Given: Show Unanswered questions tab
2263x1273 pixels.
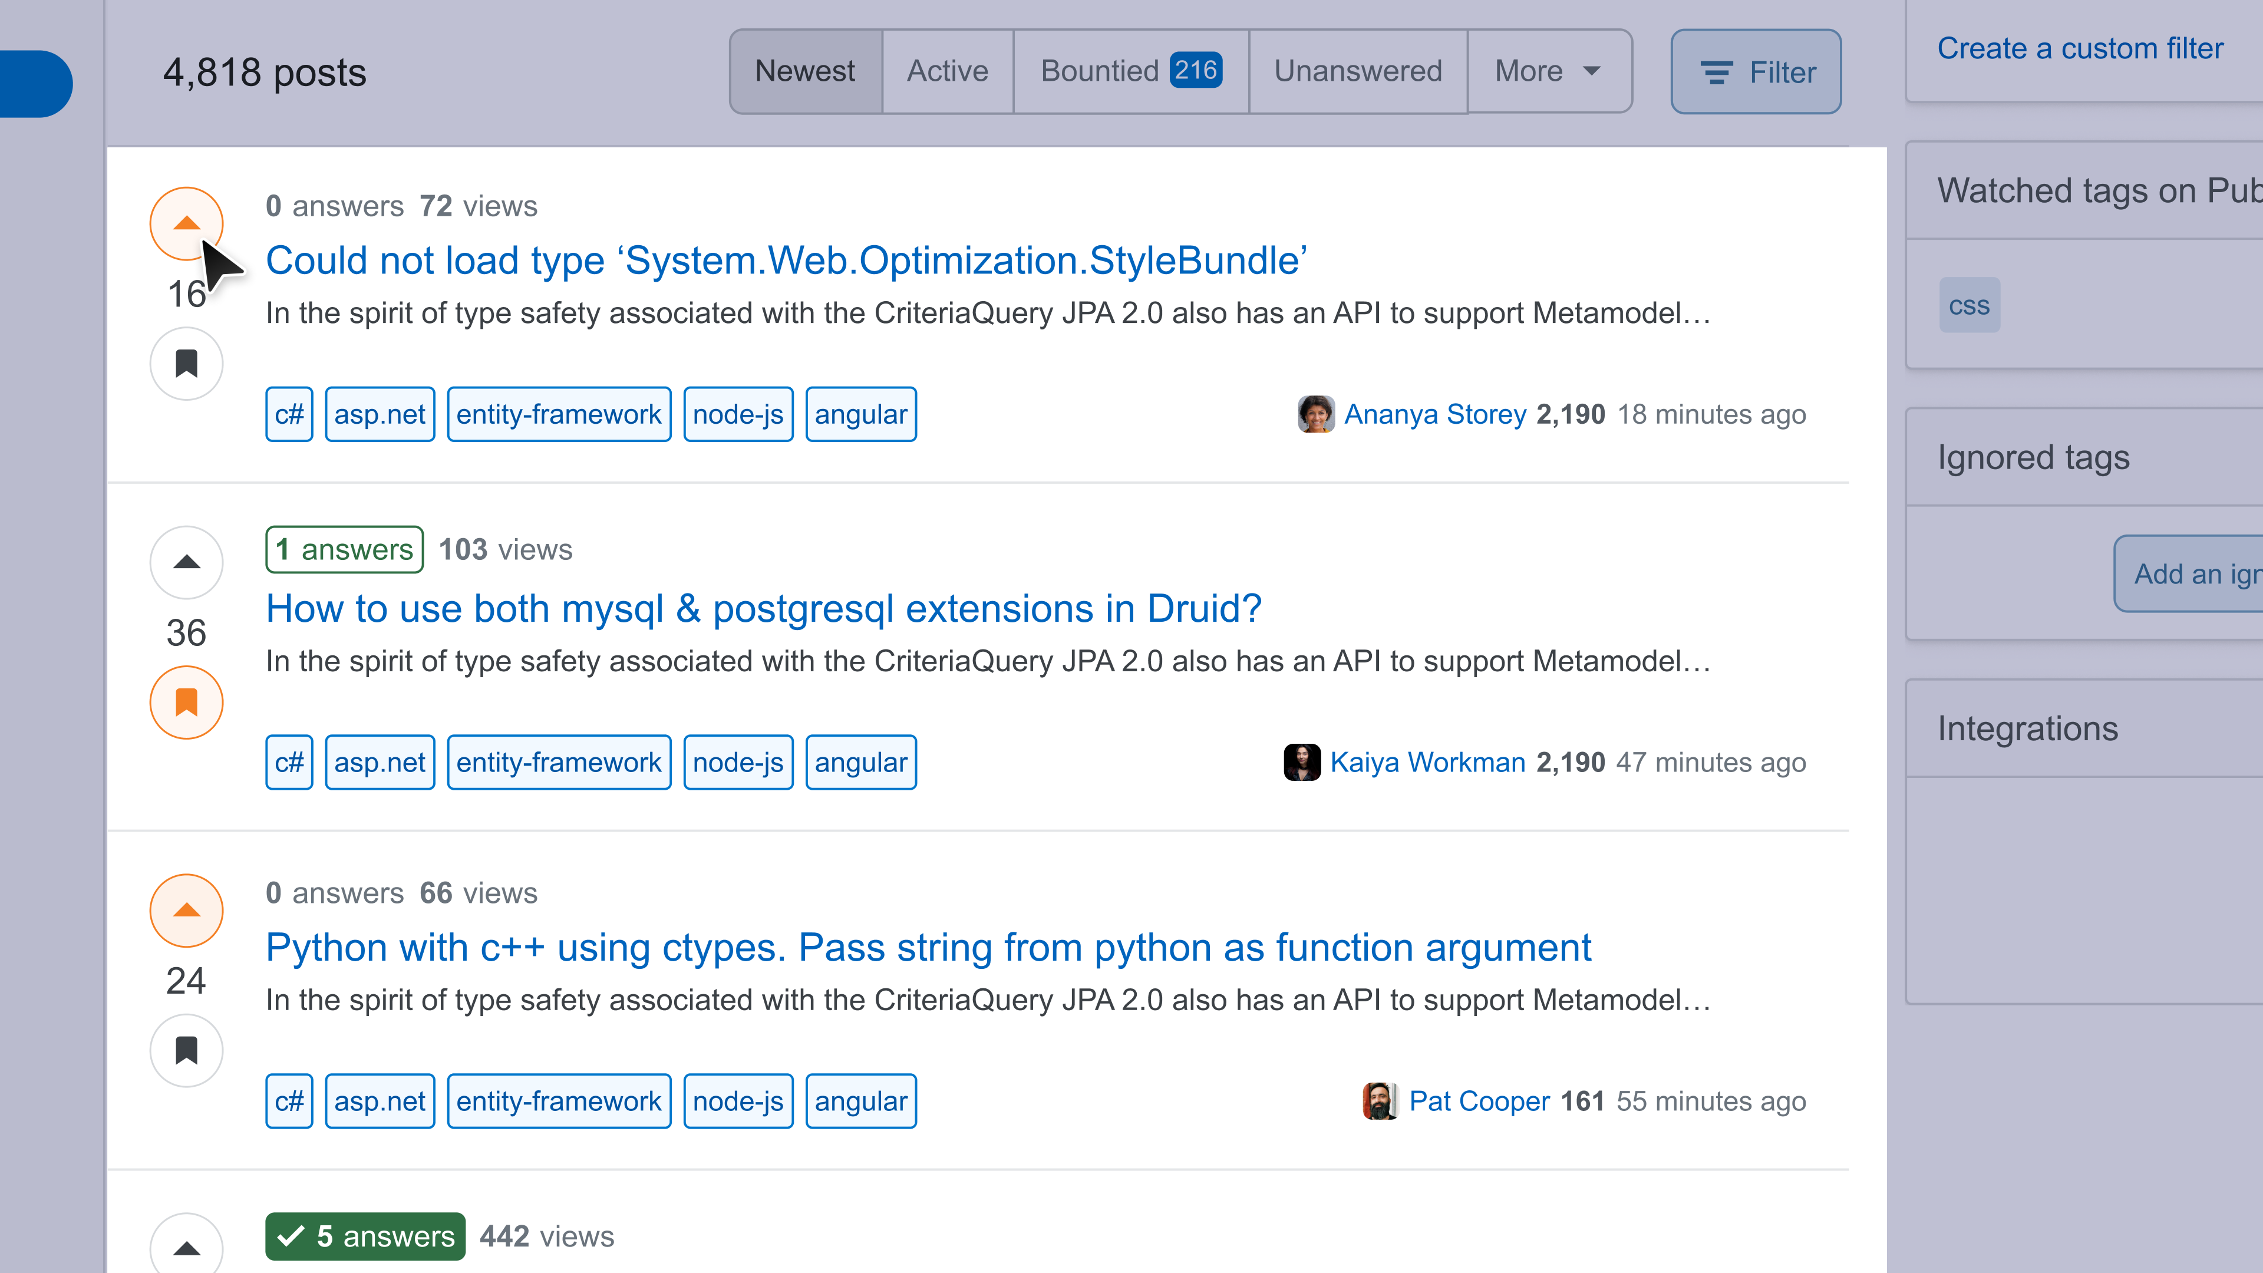Looking at the screenshot, I should 1357,71.
